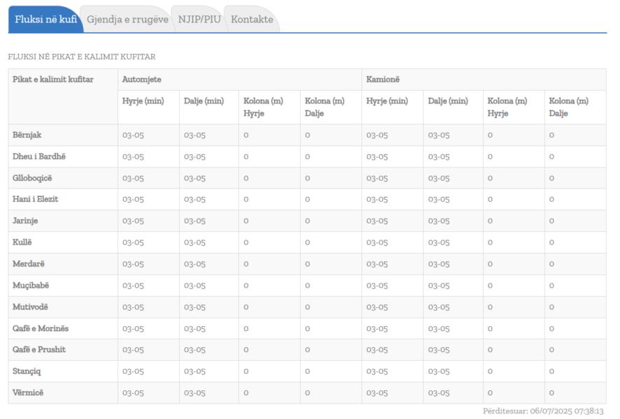Screen dimensions: 620x419
Task: Click Kamionë Kolona (m) Hyrje header
Action: pos(507,107)
